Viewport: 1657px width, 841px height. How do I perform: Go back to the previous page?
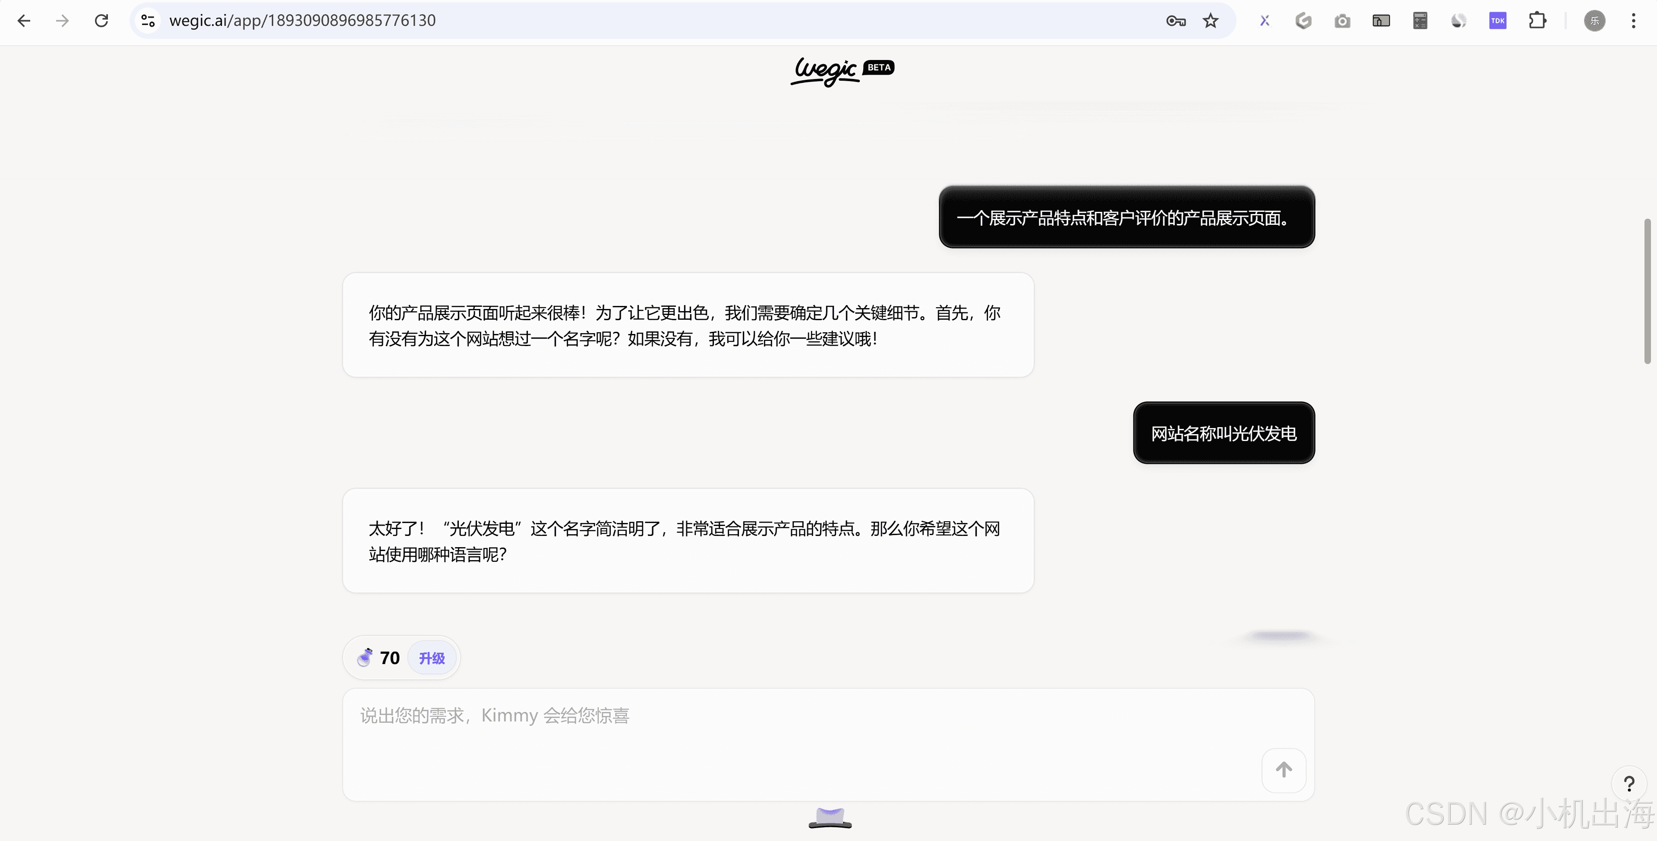[x=24, y=21]
